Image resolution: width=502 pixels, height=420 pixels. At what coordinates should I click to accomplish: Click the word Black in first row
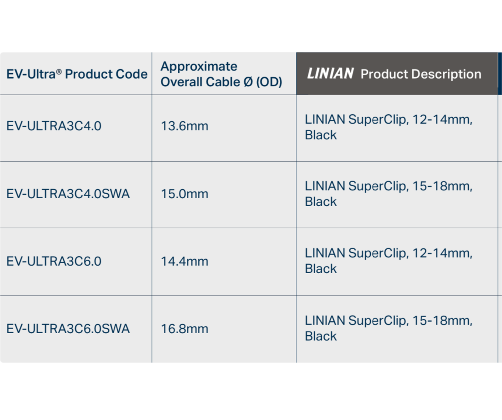(x=321, y=135)
